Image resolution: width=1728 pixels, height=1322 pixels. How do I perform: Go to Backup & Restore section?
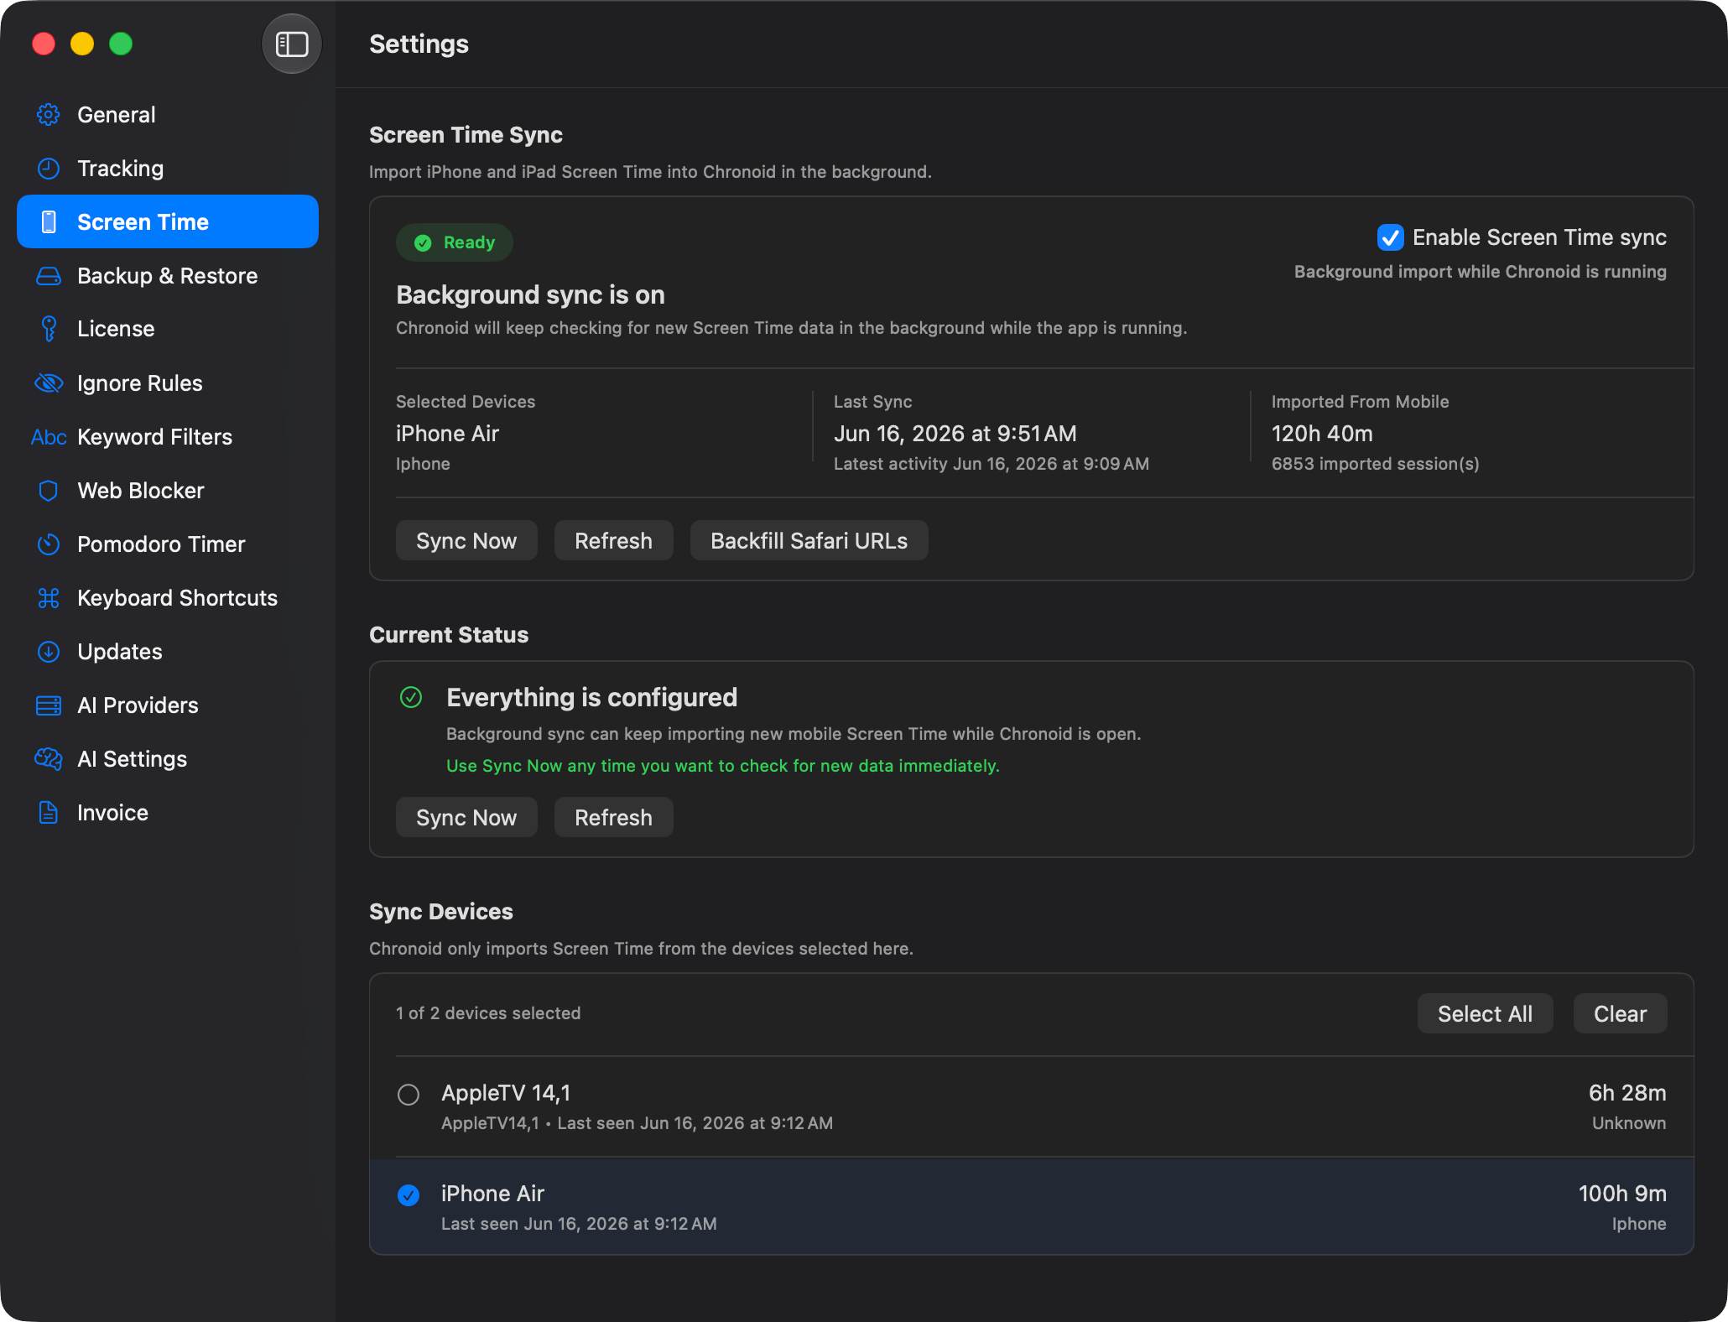[168, 276]
